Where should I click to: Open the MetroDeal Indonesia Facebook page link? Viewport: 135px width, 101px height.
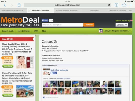tap(59, 70)
